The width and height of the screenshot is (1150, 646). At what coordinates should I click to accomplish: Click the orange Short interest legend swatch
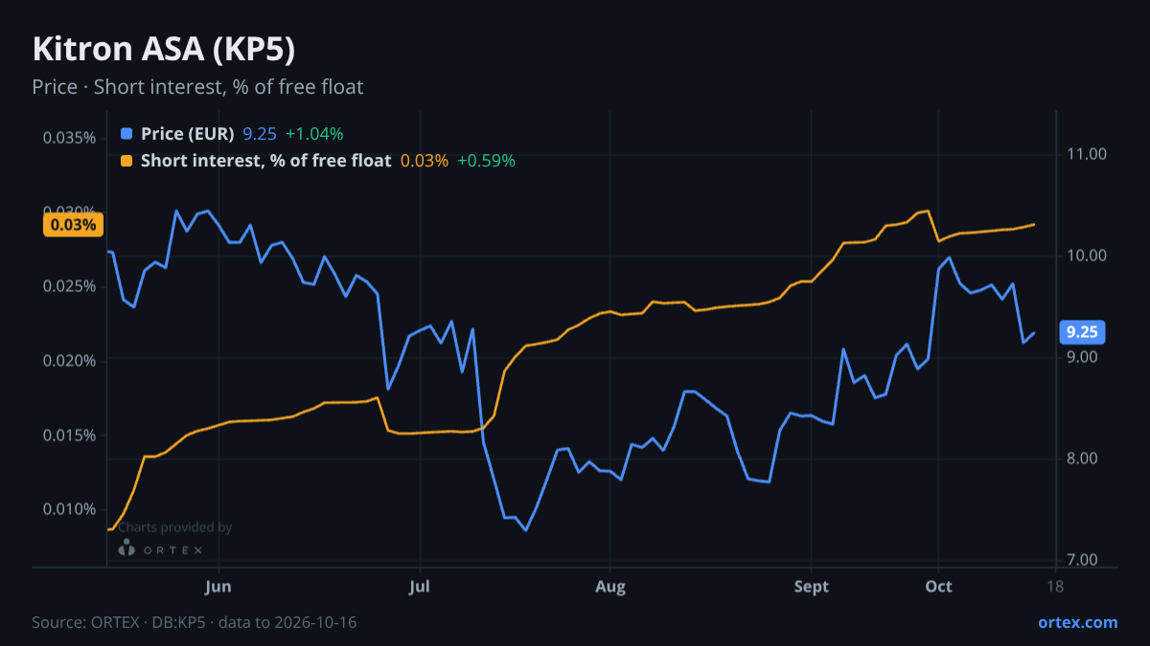(x=127, y=161)
